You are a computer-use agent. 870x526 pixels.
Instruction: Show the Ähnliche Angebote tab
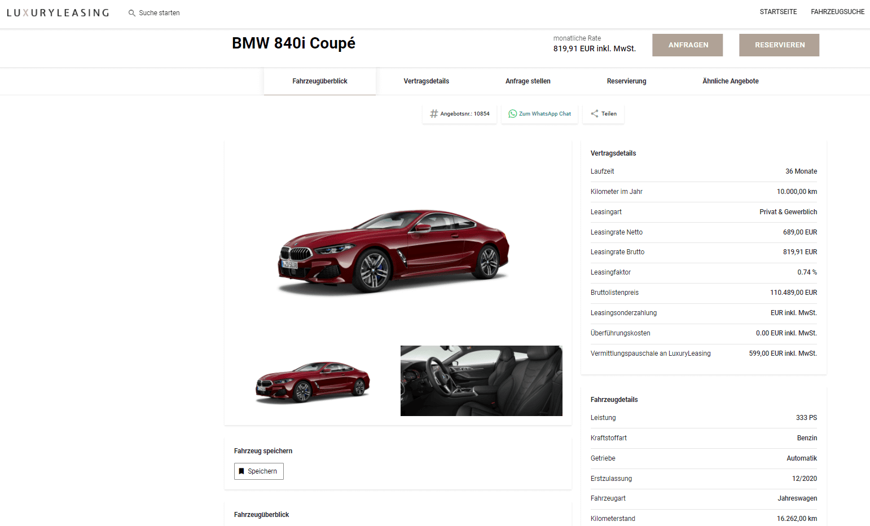tap(731, 81)
